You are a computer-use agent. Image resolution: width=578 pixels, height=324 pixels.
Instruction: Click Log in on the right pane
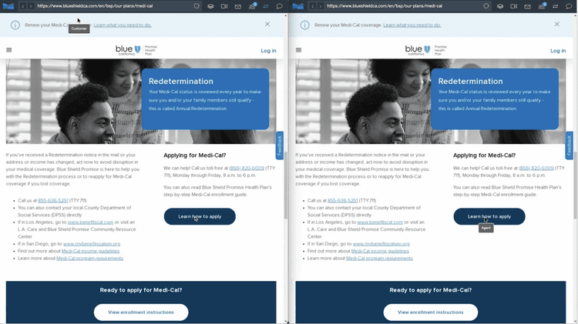[x=557, y=51]
